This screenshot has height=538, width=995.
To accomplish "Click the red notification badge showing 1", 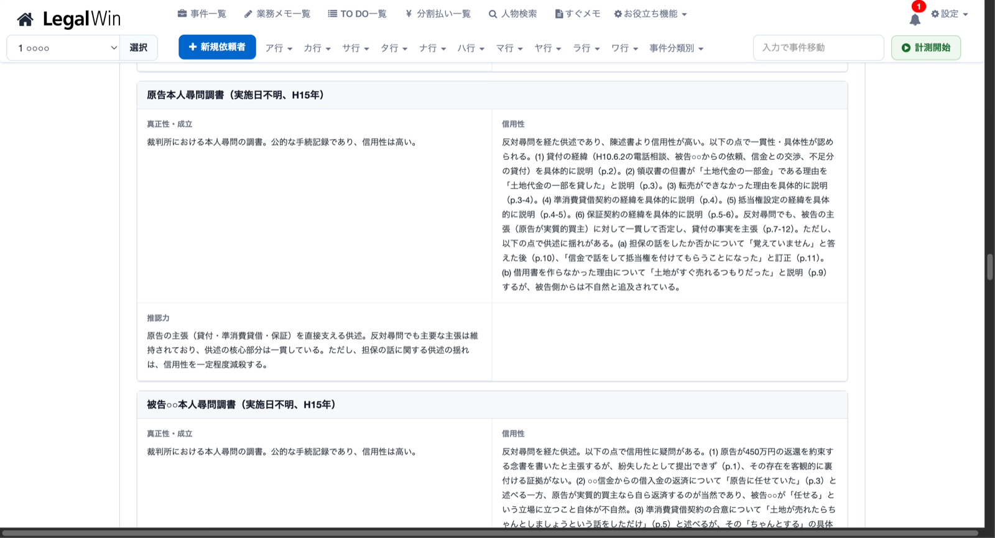I will pos(919,6).
